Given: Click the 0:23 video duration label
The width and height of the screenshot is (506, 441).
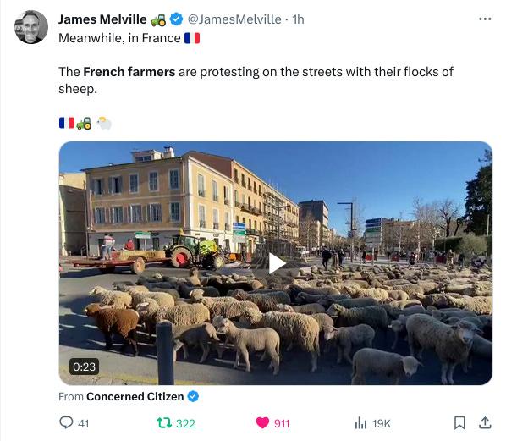Looking at the screenshot, I should 84,367.
